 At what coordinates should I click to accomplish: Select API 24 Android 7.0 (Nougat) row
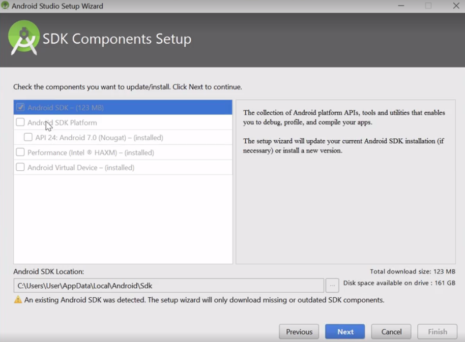123,137
